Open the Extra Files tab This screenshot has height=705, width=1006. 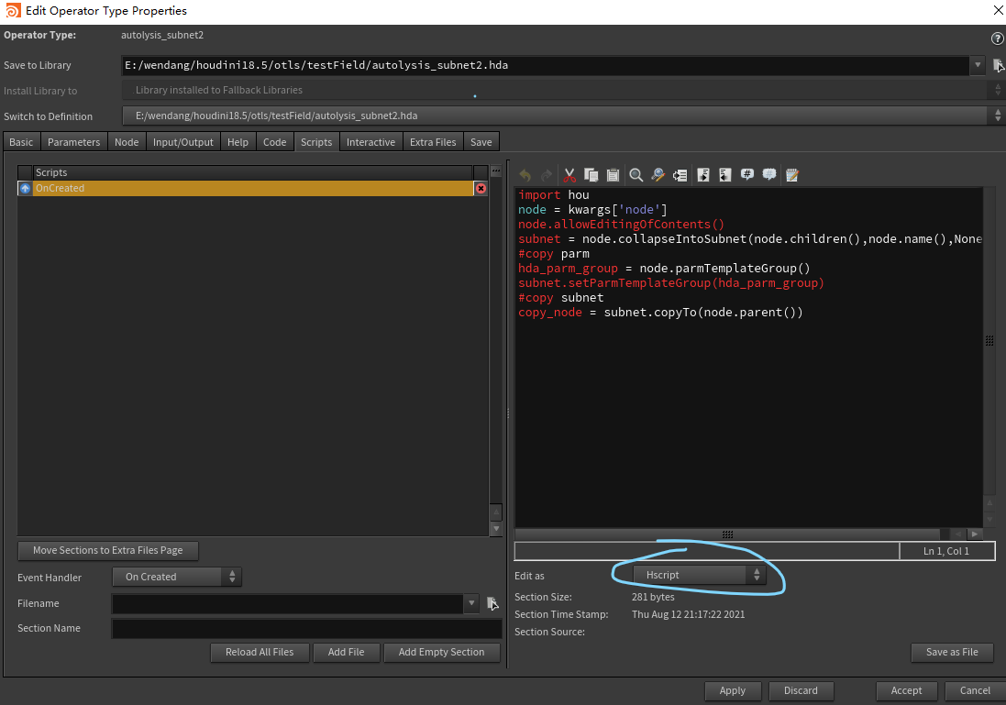point(433,142)
